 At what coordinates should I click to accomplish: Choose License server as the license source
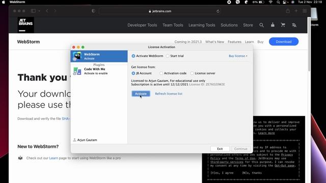pyautogui.click(x=192, y=73)
